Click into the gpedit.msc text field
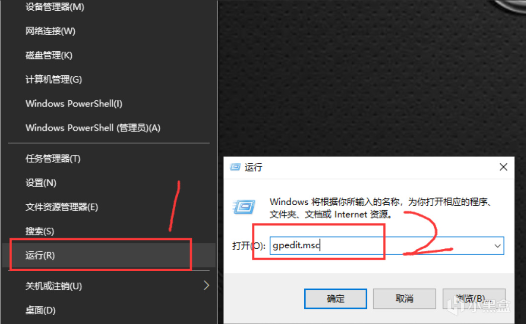This screenshot has width=526, height=324. coord(387,246)
